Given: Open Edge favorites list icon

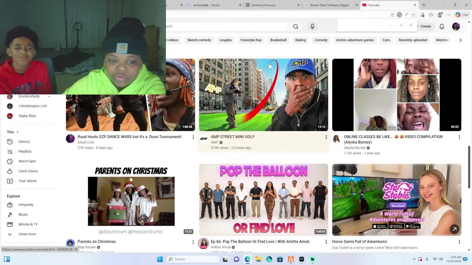Looking at the screenshot, I should tap(431, 15).
